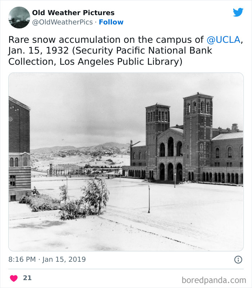Click the "Los Angeles Public Library" credit text
This screenshot has height=288, width=252.
pyautogui.click(x=121, y=62)
